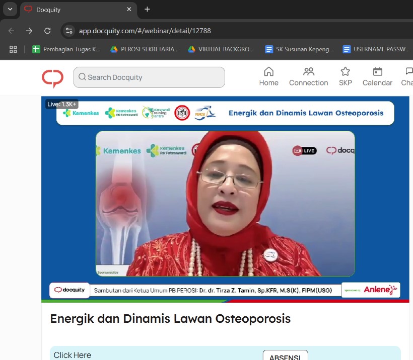Expand the tab search dropdown arrow
413x360 pixels.
[x=10, y=9]
